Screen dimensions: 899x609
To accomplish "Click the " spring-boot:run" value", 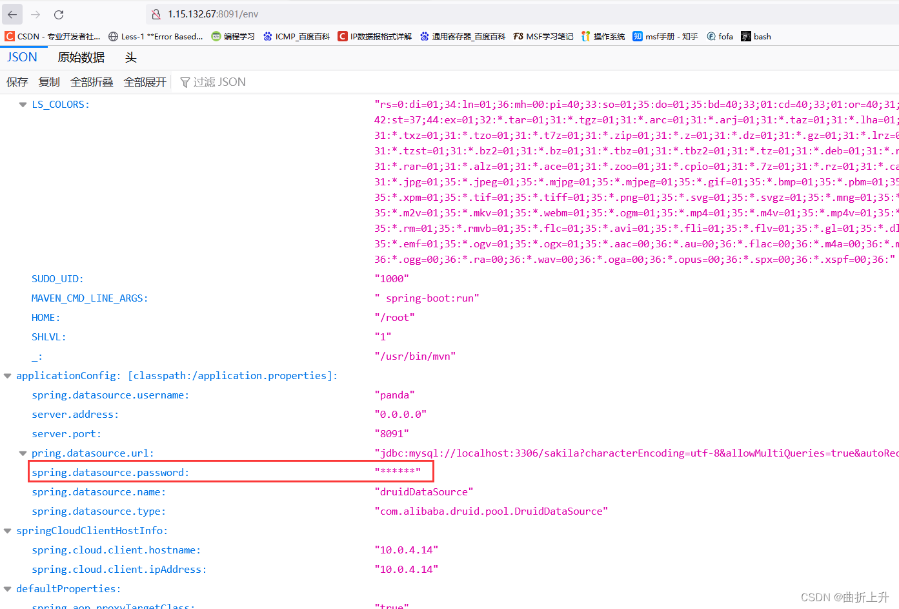I will pos(427,298).
